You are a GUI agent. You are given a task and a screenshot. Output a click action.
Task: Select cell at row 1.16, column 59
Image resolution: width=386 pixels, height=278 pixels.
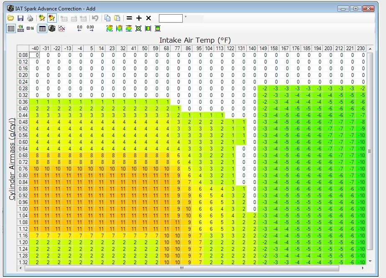coord(154,236)
